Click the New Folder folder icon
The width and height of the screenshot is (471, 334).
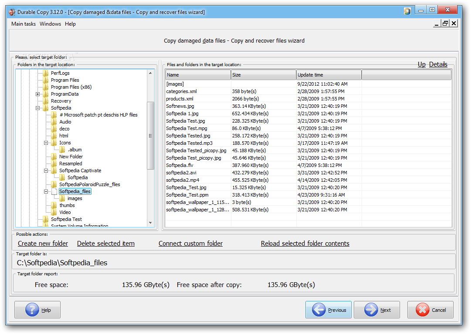[x=54, y=157]
